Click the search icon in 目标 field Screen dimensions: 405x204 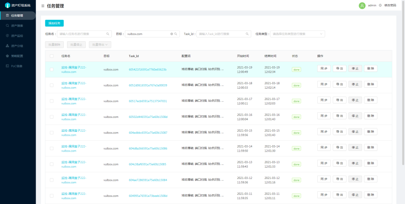tap(175, 34)
